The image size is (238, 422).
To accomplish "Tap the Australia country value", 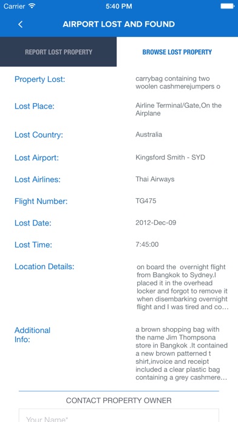I will (149, 134).
